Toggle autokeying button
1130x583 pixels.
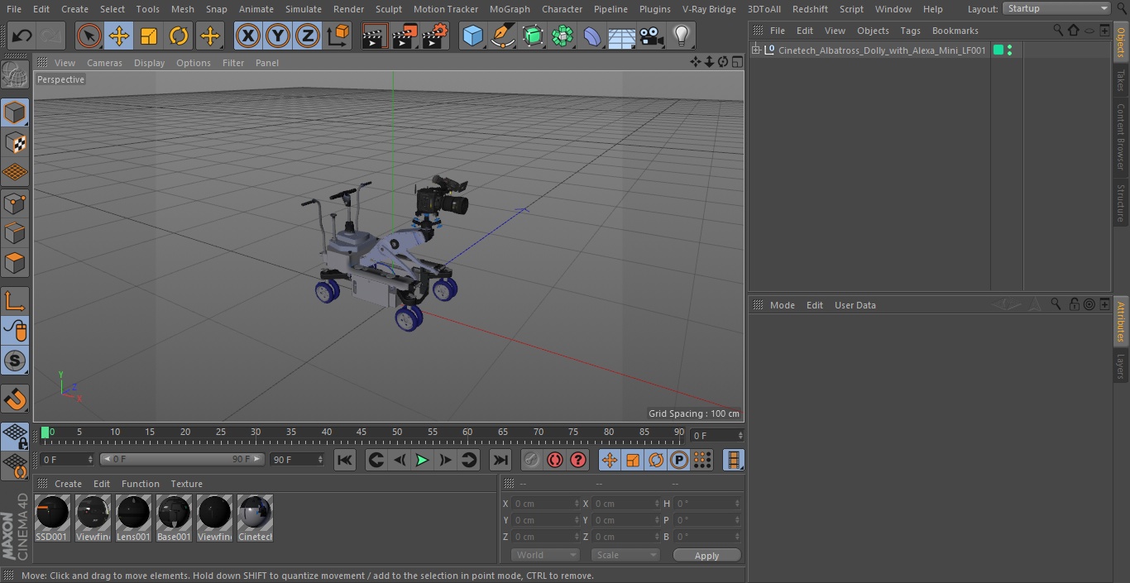point(555,461)
